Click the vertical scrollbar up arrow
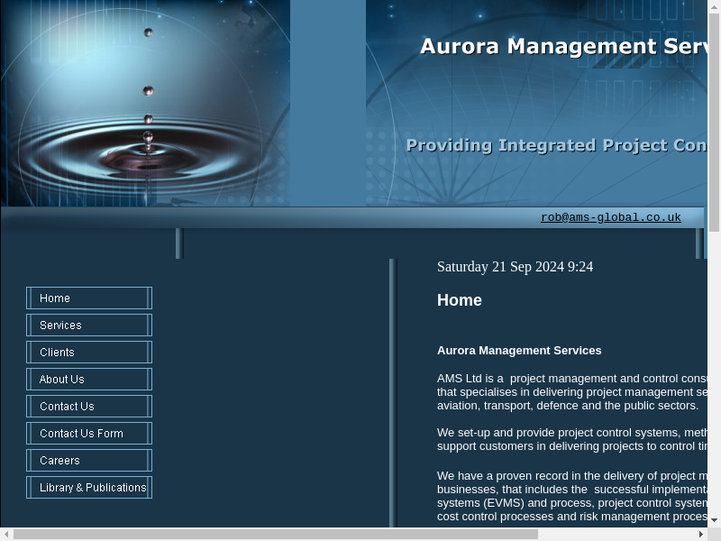Viewport: 721px width, 541px height. tap(715, 6)
